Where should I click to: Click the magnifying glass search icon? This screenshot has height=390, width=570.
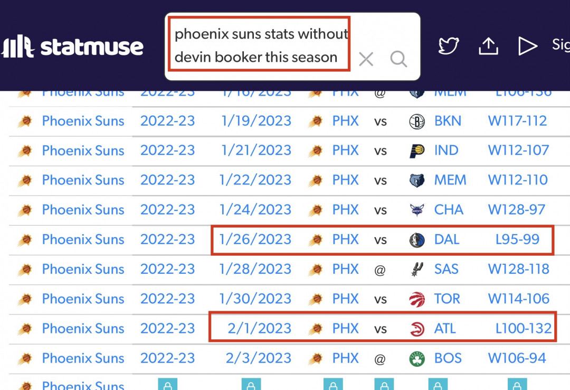point(398,59)
